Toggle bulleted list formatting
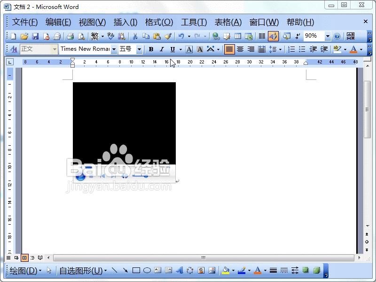The height and width of the screenshot is (282, 376). pyautogui.click(x=302, y=49)
